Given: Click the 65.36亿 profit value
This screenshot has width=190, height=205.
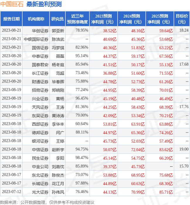Looking at the screenshot, I should point(138,133).
